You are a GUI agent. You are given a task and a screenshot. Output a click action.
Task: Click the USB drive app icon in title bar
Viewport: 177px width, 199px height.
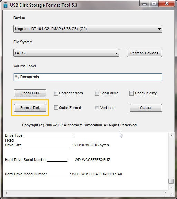[6, 5]
